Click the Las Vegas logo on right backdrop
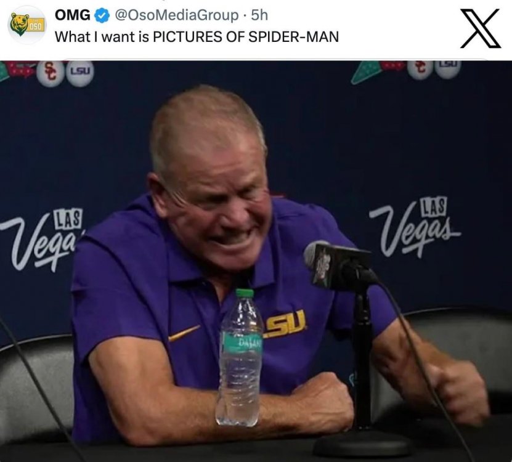 tap(415, 227)
